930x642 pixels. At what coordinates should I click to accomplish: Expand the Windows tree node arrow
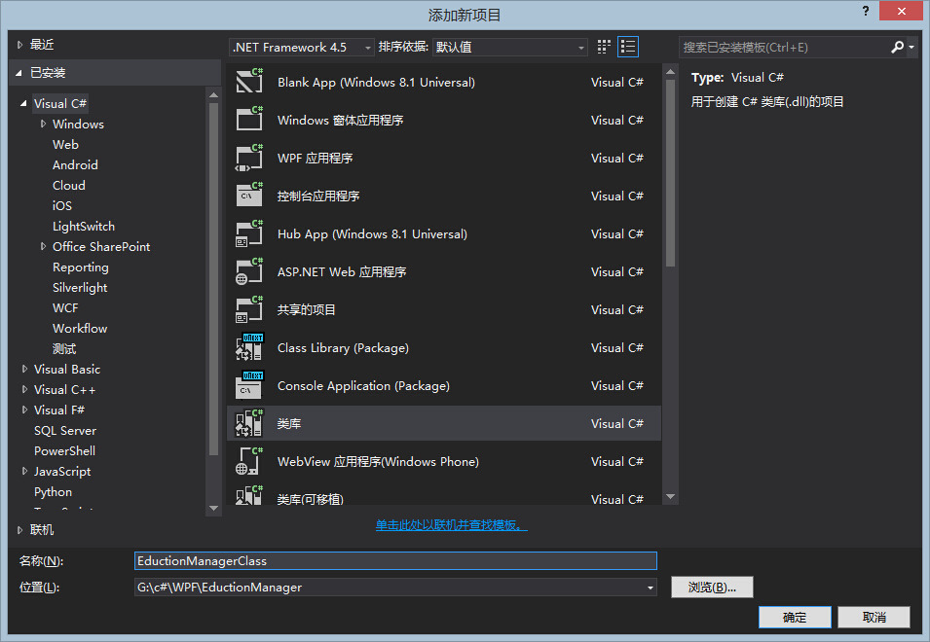43,124
